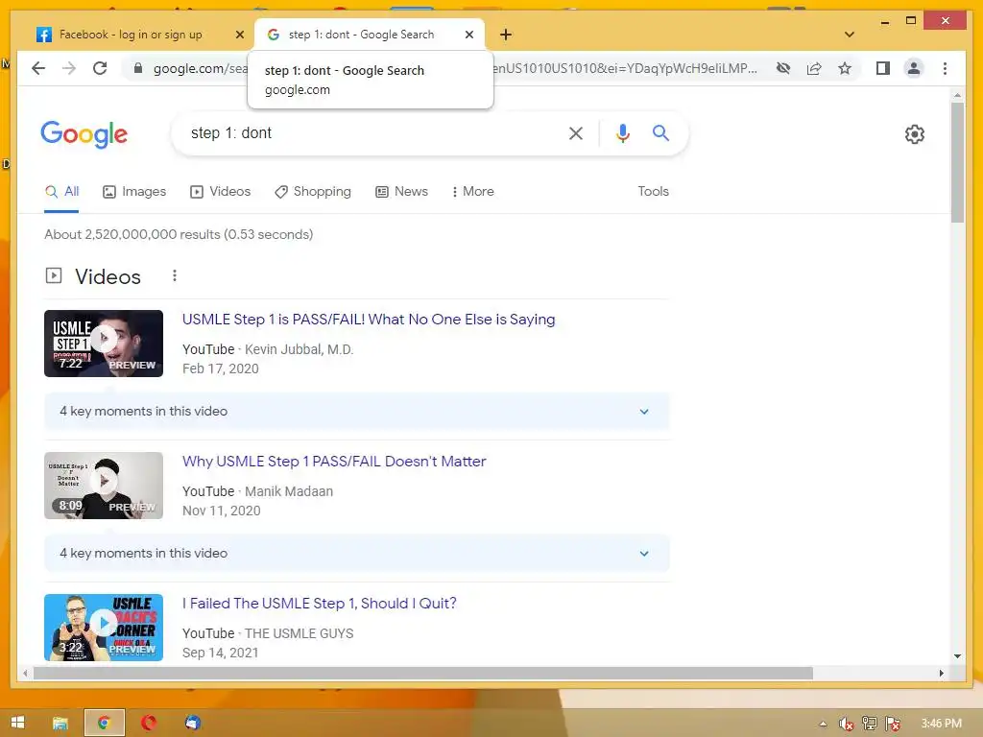Screen dimensions: 983x737
Task: Click the muted volume tray icon
Action: coord(846,724)
